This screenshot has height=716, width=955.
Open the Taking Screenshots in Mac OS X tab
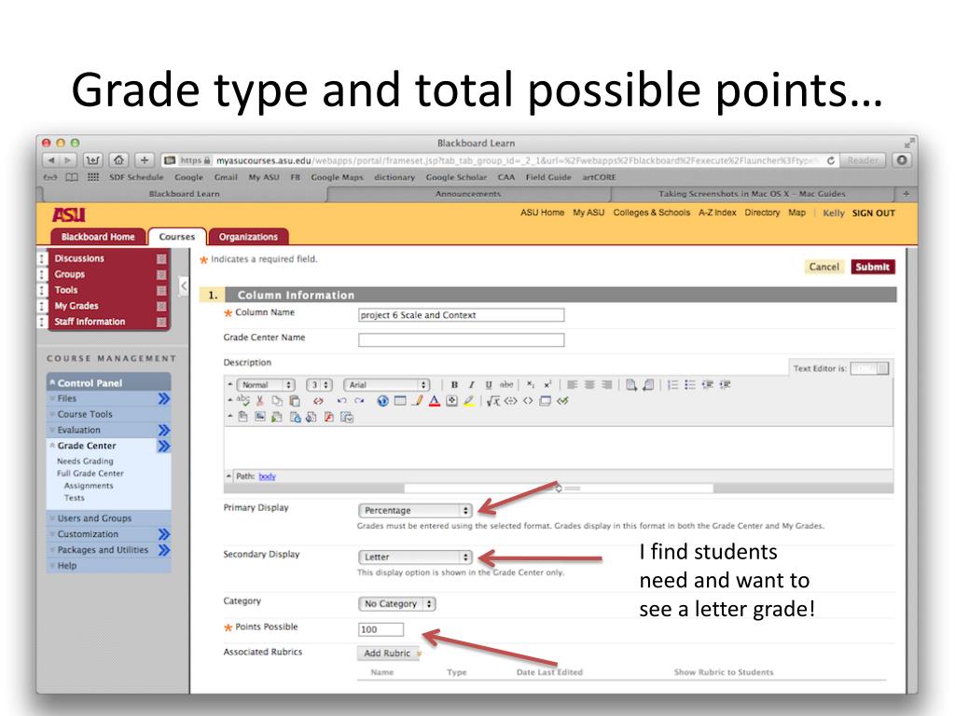pyautogui.click(x=752, y=194)
